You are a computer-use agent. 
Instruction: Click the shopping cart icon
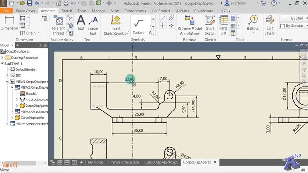click(x=263, y=3)
